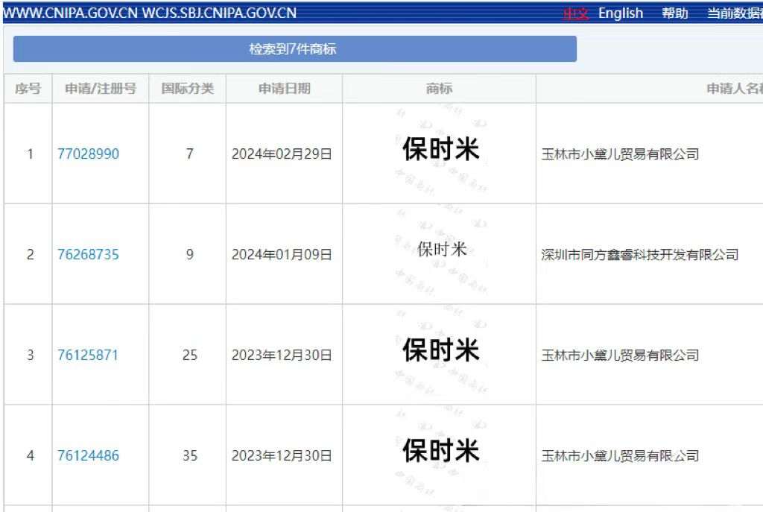Open trademark application number 76268735
The height and width of the screenshot is (512, 763).
(x=88, y=255)
